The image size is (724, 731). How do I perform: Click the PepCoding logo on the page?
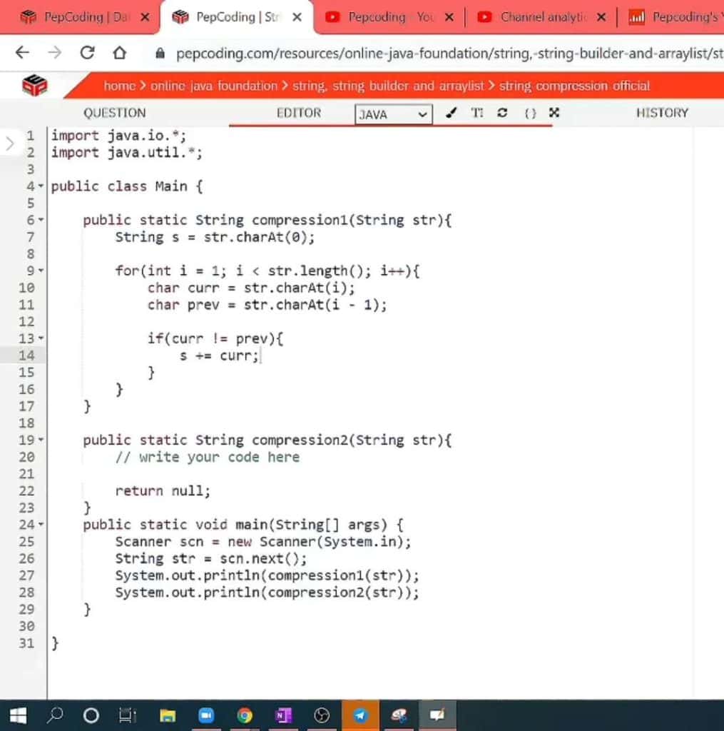(35, 84)
